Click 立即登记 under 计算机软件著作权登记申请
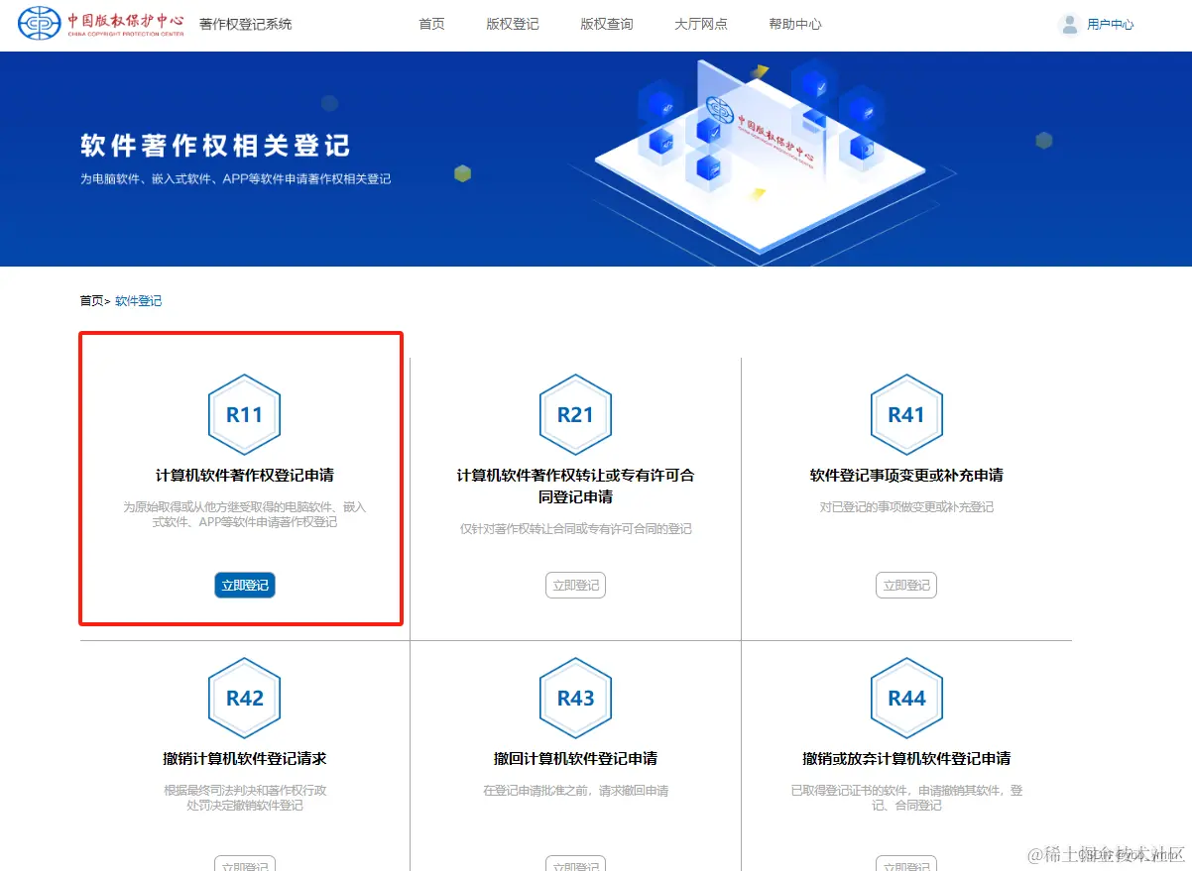1192x871 pixels. 244,585
